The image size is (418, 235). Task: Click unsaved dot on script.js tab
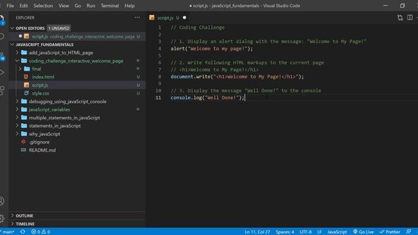[184, 18]
